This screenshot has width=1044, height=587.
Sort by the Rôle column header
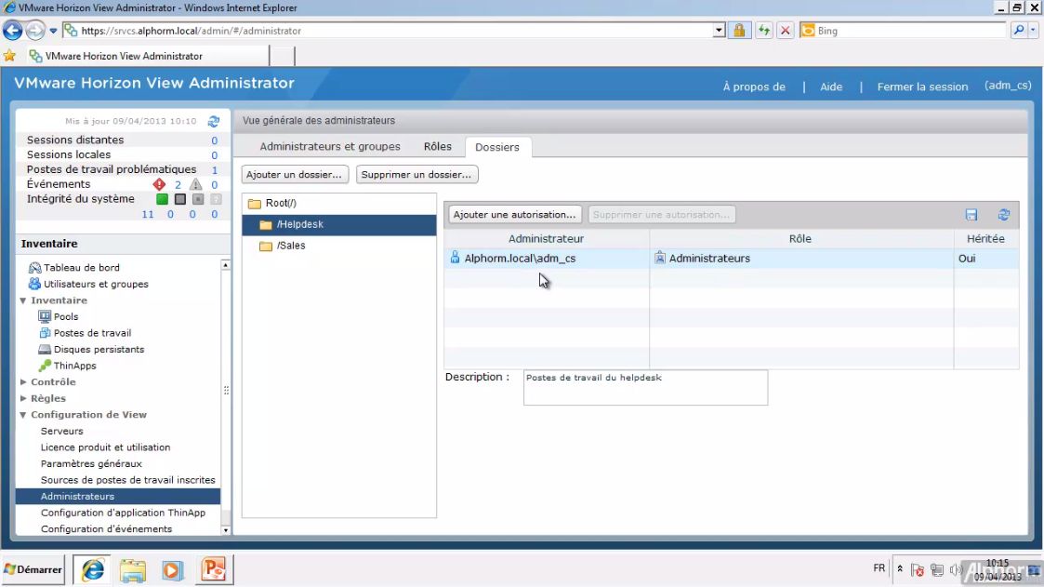[800, 238]
